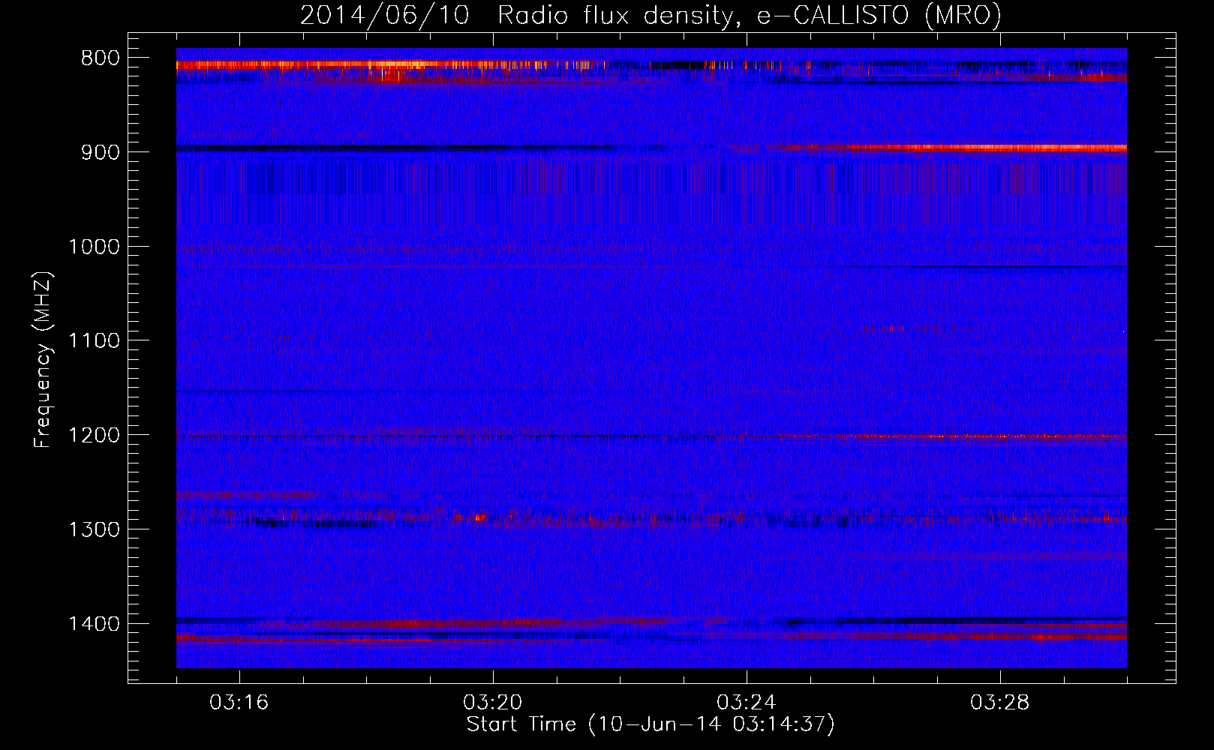The height and width of the screenshot is (750, 1214).
Task: Click the "Frequency (MHZ)" axis label
Action: [x=43, y=360]
